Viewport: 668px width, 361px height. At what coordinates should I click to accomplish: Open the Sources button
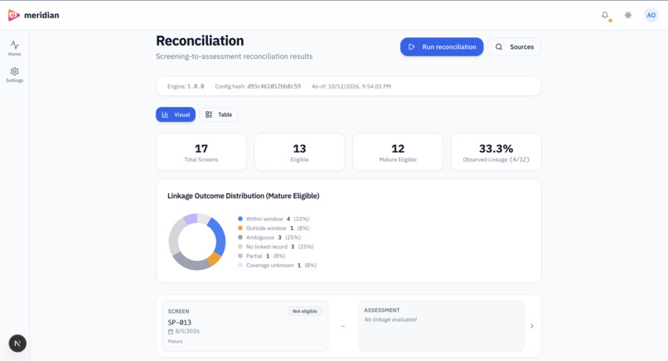[x=514, y=47]
